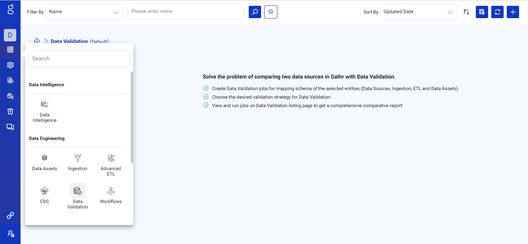The width and height of the screenshot is (528, 244).
Task: Click the 'Data Engineering' section heading
Action: (x=47, y=138)
